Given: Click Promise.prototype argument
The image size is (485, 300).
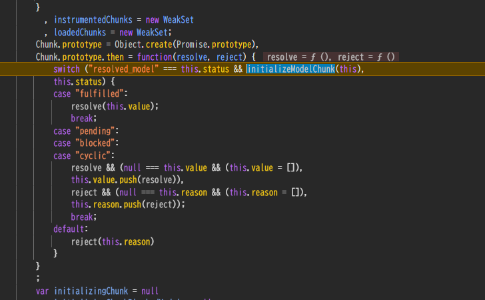Looking at the screenshot, I should click(214, 44).
